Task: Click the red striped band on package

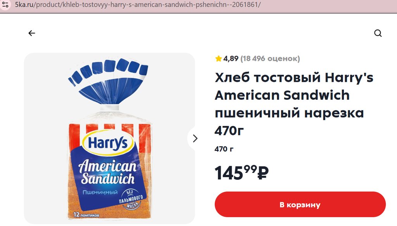Action: tap(110, 130)
